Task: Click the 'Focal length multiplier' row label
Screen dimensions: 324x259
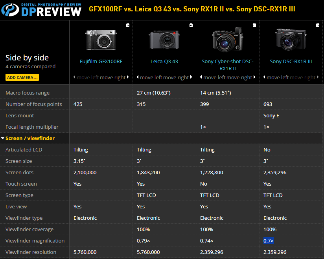Action: pos(32,127)
